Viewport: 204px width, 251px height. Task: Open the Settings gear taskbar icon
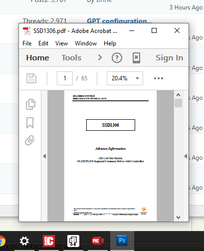[24, 241]
